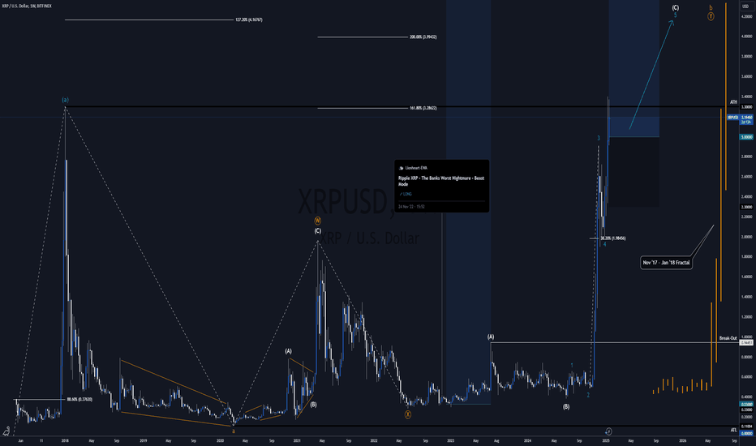Viewport: 756px width, 446px height.
Task: Click the circled orange Y wave label
Action: click(x=711, y=16)
